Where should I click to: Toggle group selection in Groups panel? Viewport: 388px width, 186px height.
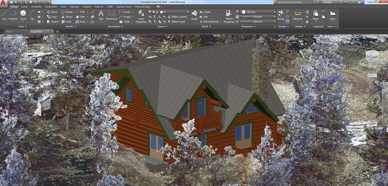click(288, 22)
